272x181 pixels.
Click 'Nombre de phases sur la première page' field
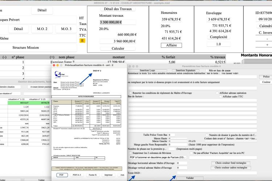click(172, 149)
